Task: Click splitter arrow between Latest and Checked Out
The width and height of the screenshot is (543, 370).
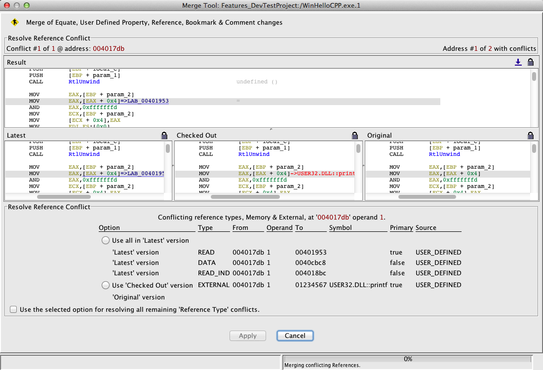Action: point(172,165)
